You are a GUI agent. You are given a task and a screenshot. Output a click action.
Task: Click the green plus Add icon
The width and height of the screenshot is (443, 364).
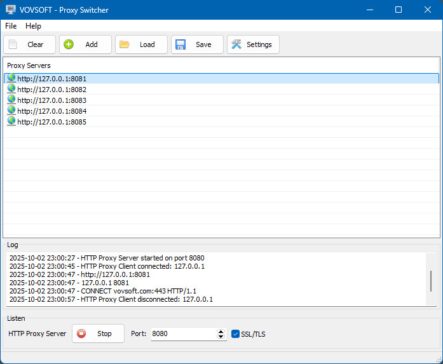click(x=69, y=44)
